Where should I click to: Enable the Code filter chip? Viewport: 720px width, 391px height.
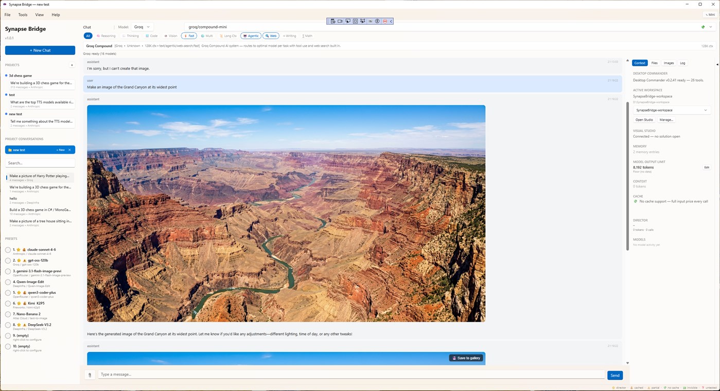[x=151, y=36]
